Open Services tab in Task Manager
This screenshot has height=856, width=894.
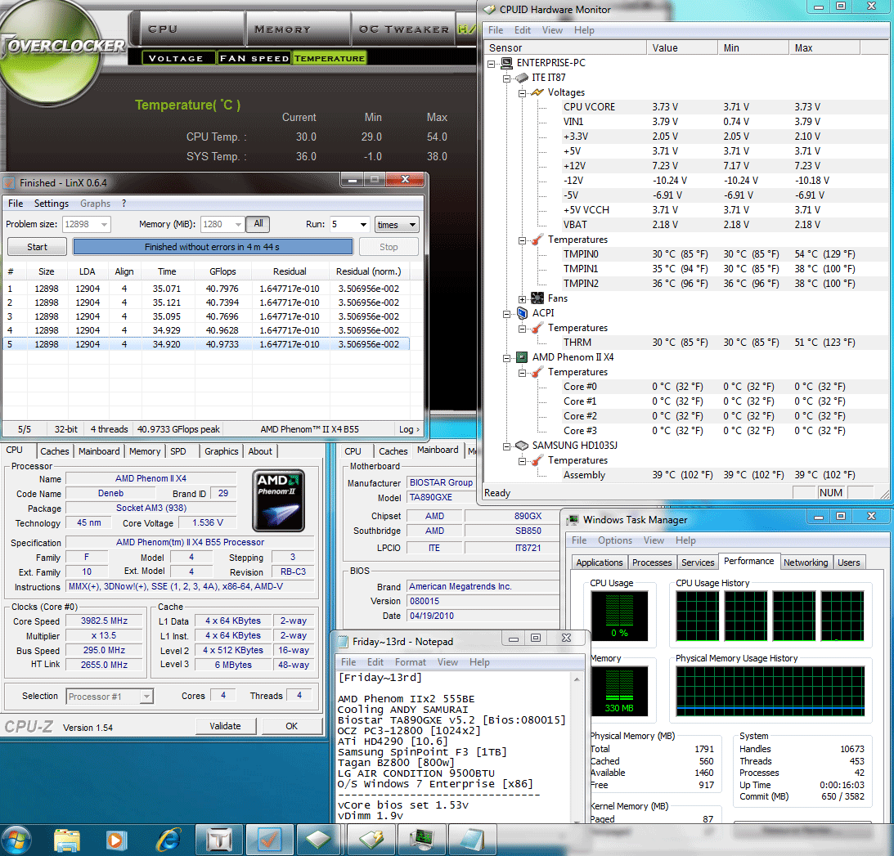(x=698, y=562)
